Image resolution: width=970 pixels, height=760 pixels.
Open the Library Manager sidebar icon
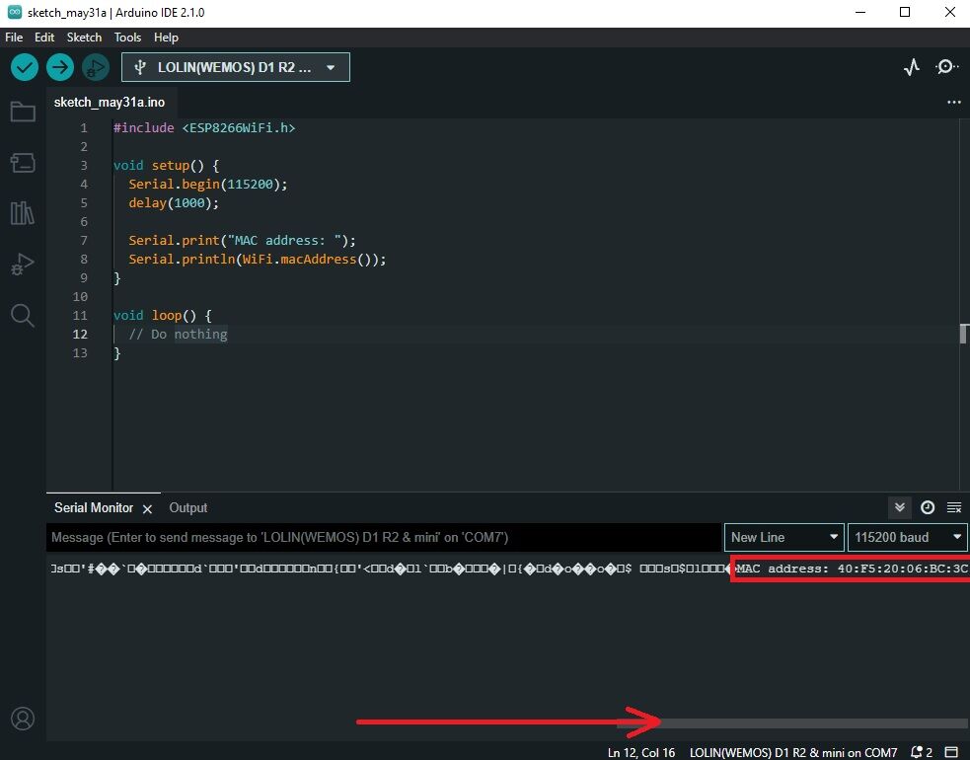pyautogui.click(x=23, y=213)
